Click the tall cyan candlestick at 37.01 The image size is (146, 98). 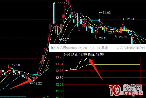click(x=54, y=13)
